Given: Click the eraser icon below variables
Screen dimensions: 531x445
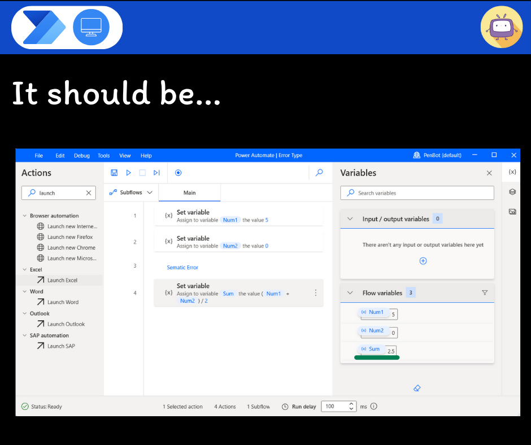Looking at the screenshot, I should coord(417,389).
